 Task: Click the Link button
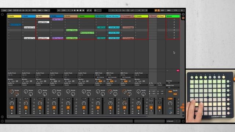[x=4, y=10]
